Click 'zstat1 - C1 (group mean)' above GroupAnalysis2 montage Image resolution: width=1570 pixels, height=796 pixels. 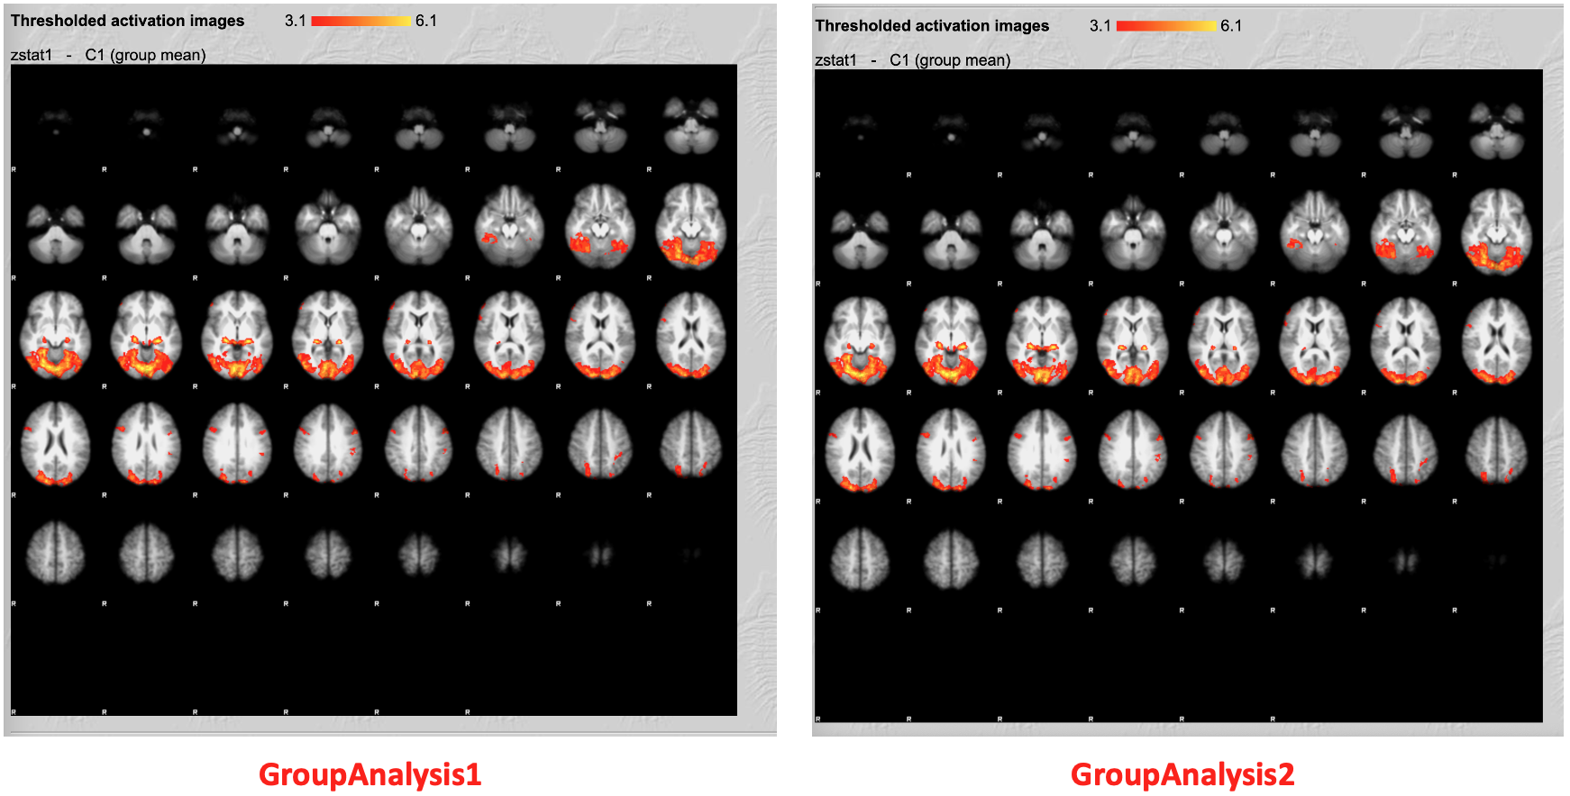913,60
